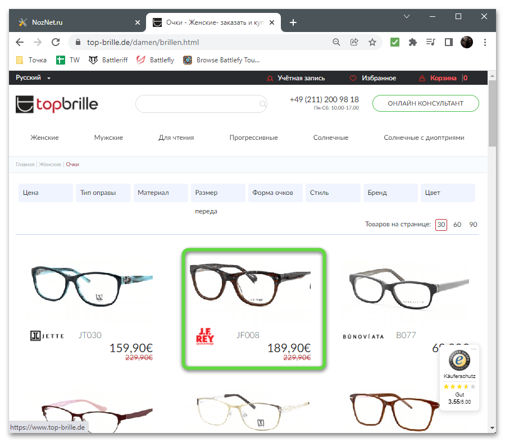Click the green checkmark extension icon
Image resolution: width=505 pixels, height=442 pixels.
pos(395,42)
